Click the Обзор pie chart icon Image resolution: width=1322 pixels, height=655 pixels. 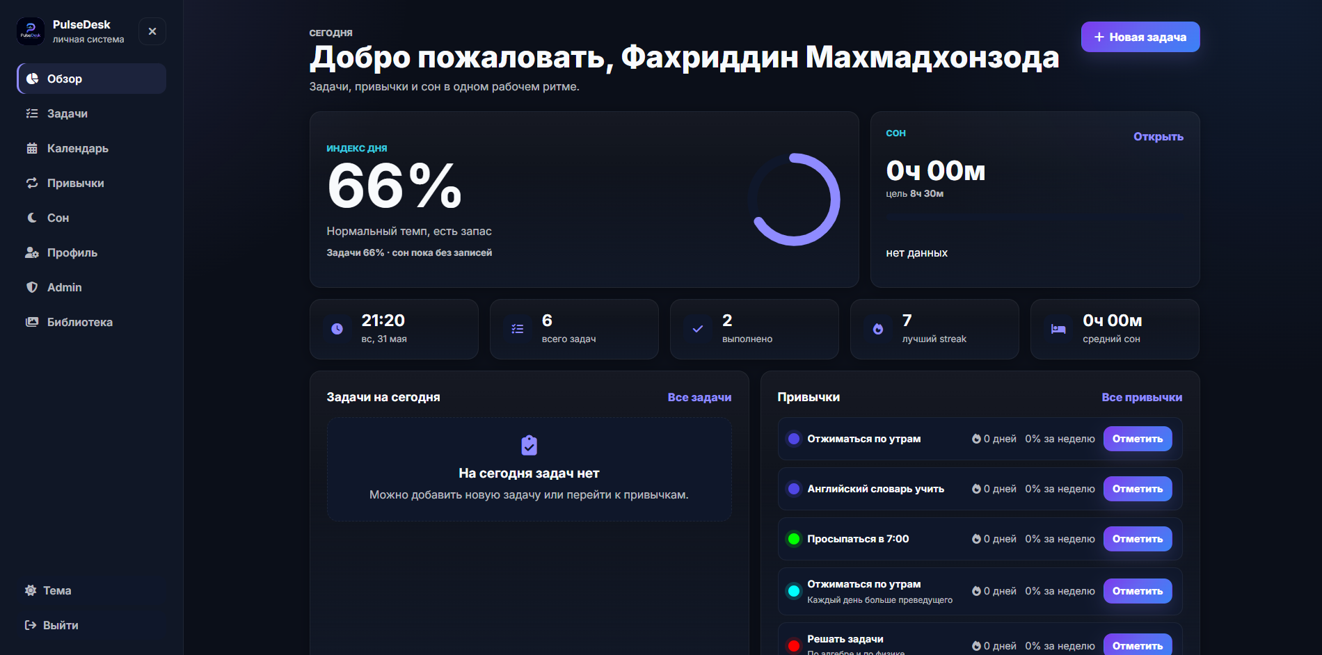tap(32, 79)
